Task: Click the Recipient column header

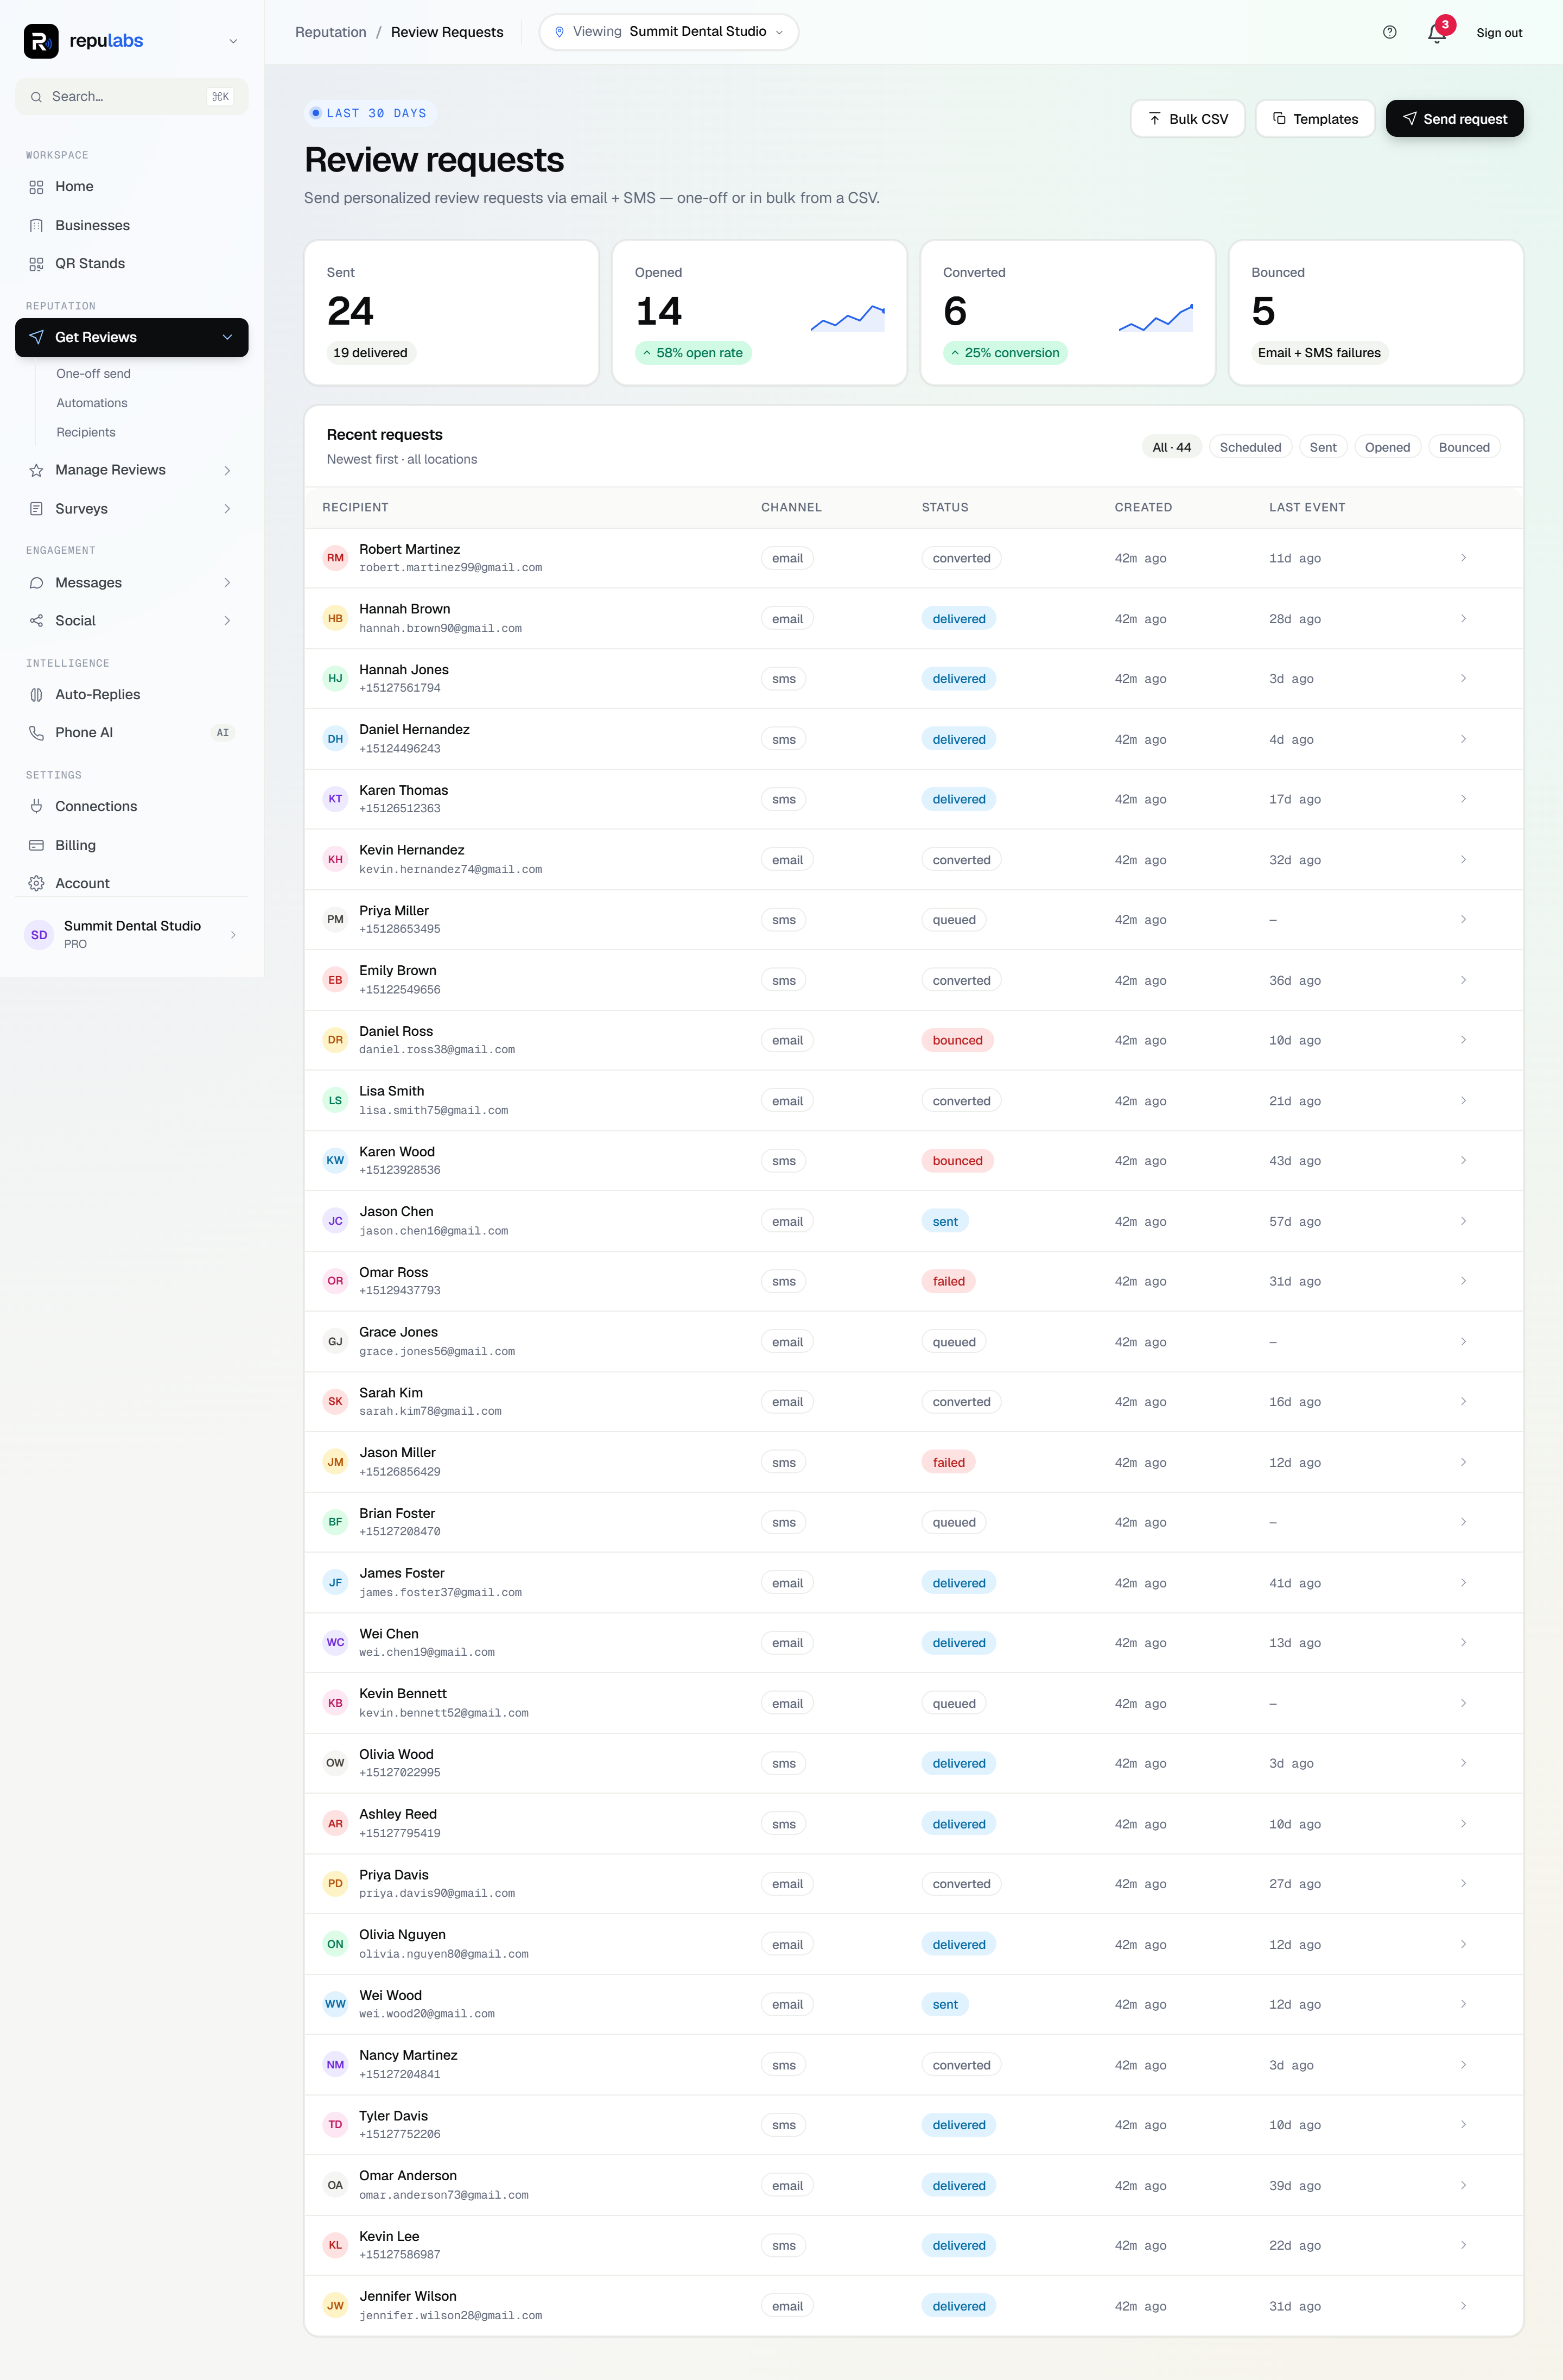Action: coord(355,507)
